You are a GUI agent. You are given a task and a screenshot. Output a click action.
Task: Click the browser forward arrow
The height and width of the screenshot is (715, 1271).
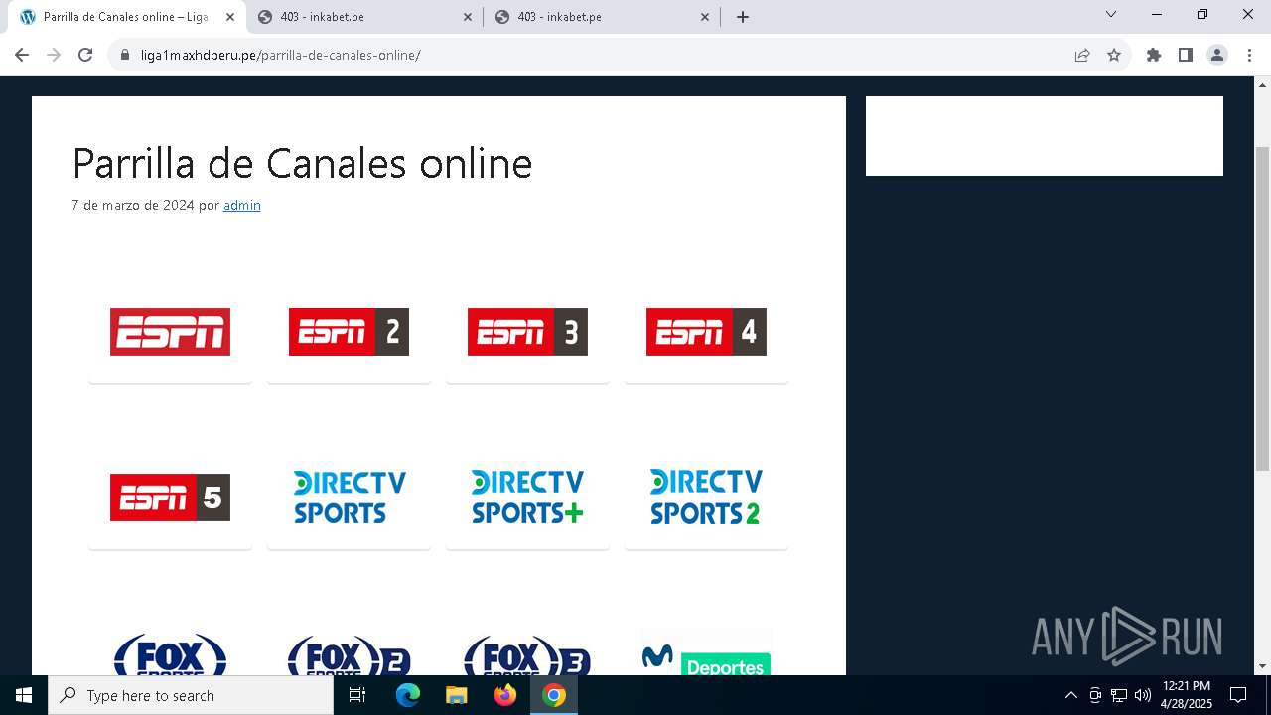pyautogui.click(x=54, y=55)
